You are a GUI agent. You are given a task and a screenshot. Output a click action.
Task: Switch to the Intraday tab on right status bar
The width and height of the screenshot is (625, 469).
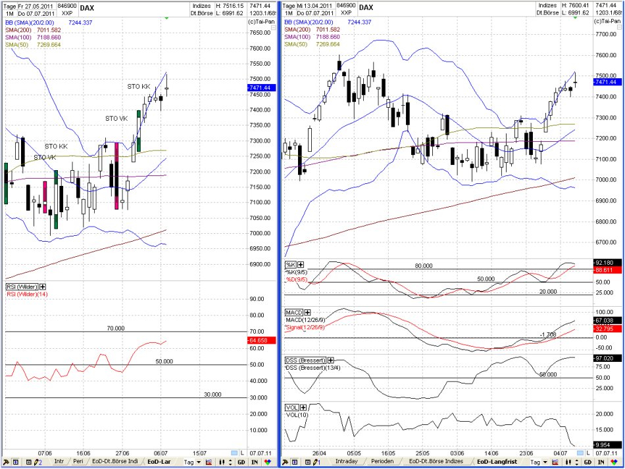346,462
